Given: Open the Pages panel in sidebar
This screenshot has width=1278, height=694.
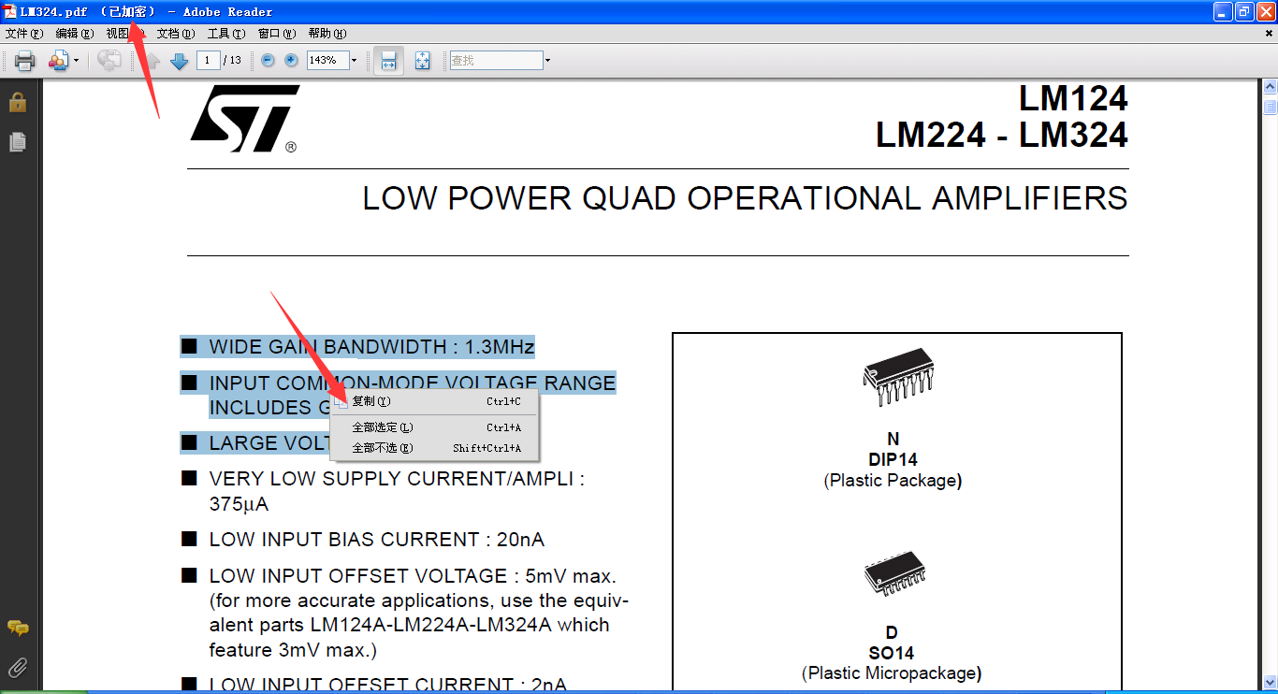Looking at the screenshot, I should [x=17, y=142].
